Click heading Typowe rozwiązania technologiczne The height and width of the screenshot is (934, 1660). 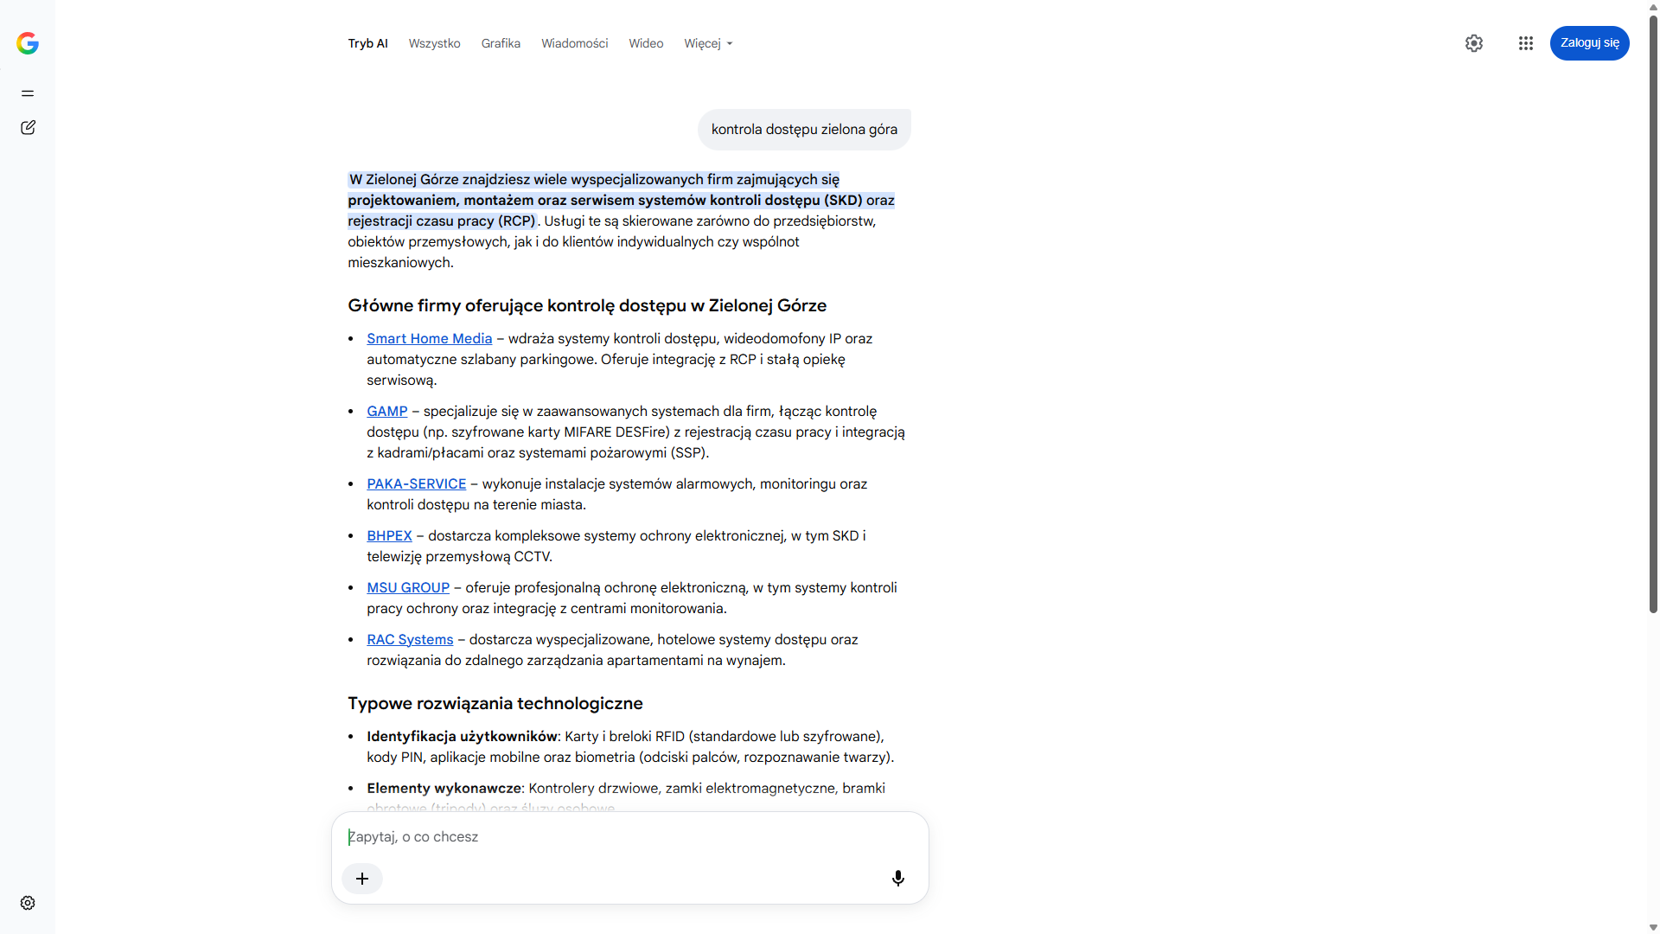[x=495, y=704]
